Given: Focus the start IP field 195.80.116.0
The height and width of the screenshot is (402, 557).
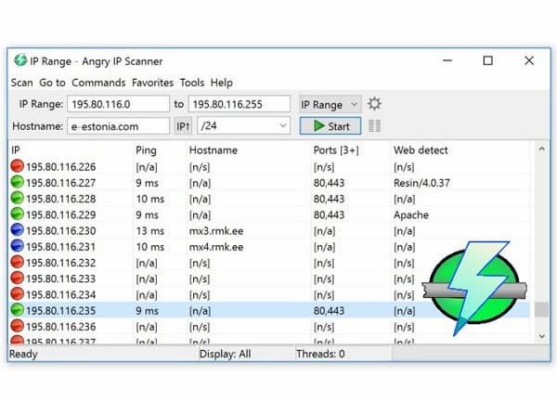Looking at the screenshot, I should coord(118,104).
